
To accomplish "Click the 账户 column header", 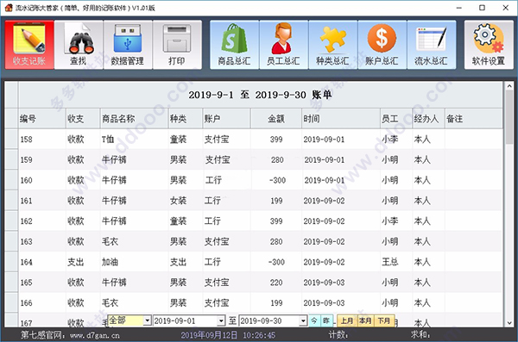I will [226, 118].
